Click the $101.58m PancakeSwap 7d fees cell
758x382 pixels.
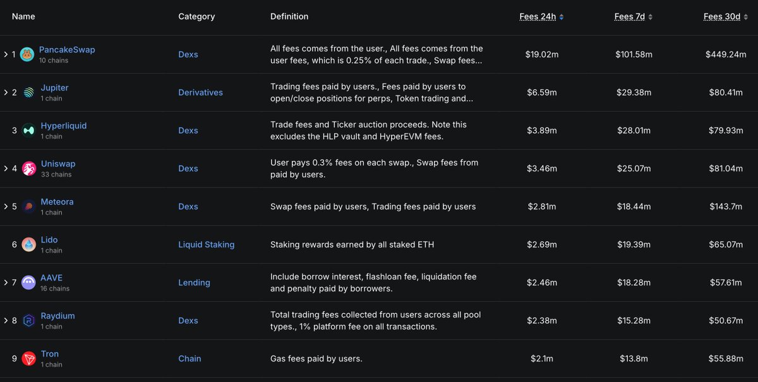click(x=634, y=55)
